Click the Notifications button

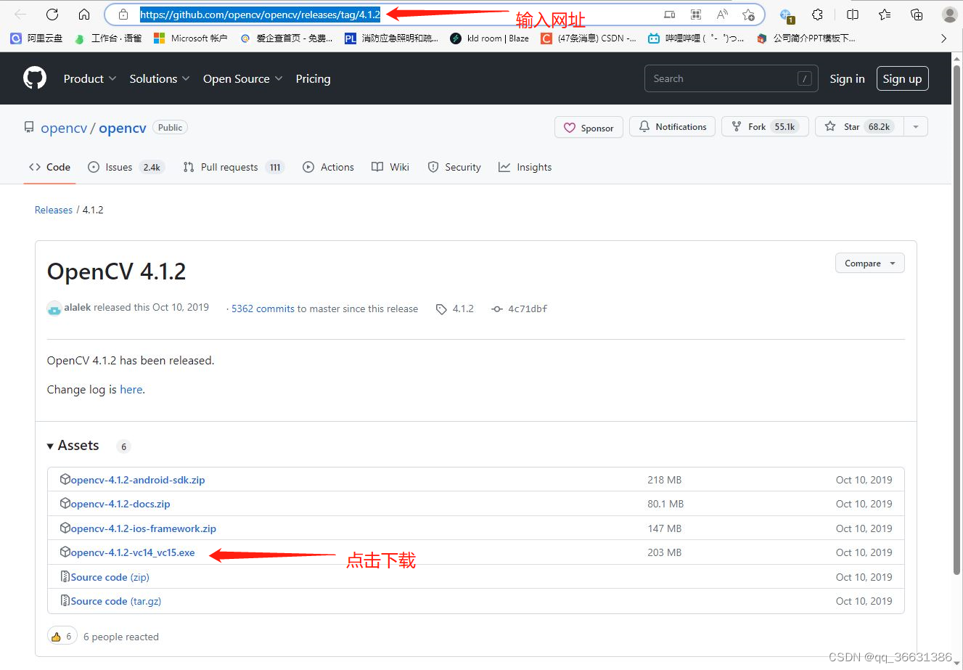(x=672, y=127)
